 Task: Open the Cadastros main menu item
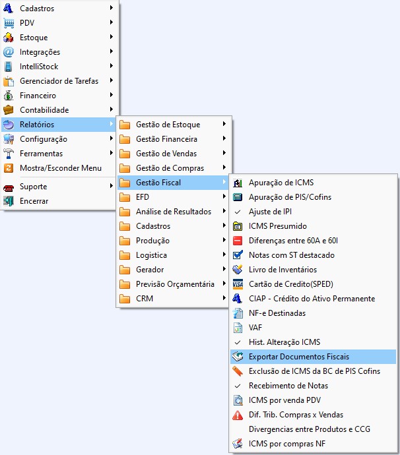point(37,9)
